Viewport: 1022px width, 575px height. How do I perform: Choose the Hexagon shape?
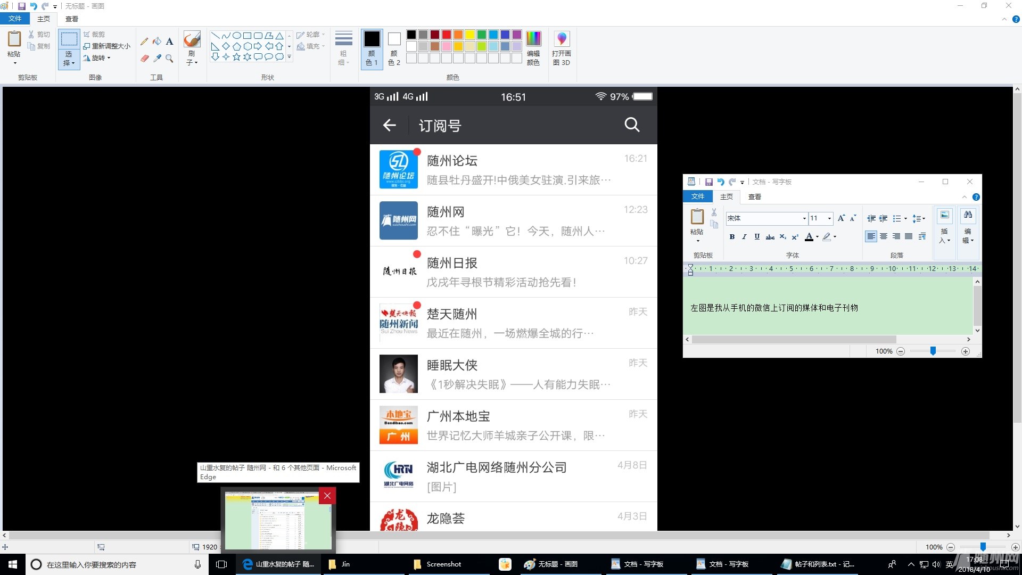pos(247,46)
